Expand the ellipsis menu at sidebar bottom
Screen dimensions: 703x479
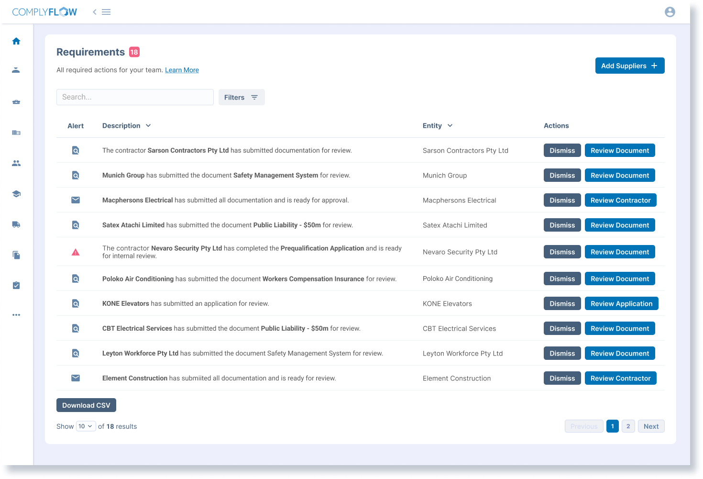click(16, 314)
